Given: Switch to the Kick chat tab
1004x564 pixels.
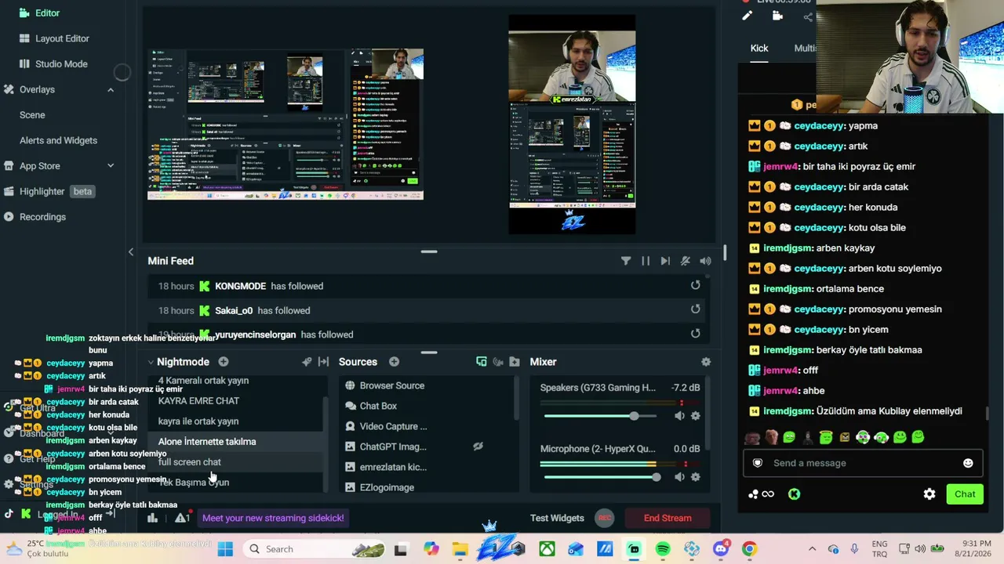Looking at the screenshot, I should pos(759,49).
